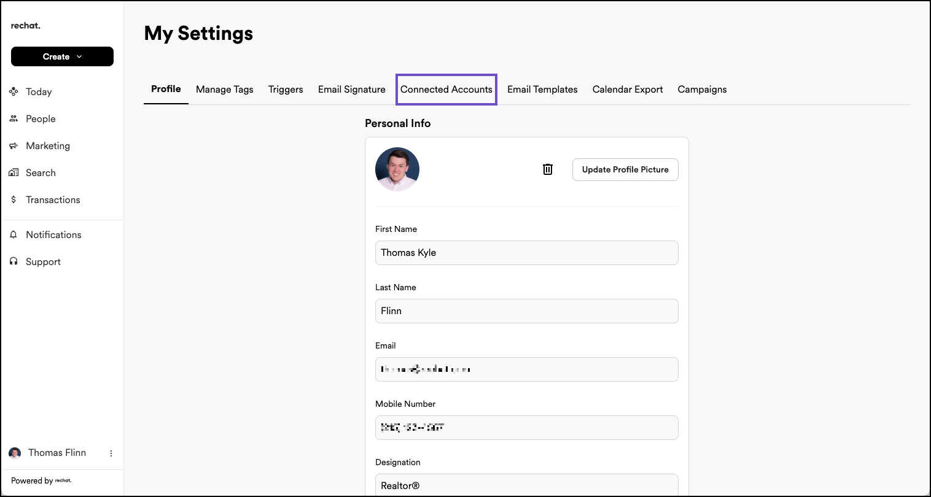Screen dimensions: 931x497
Task: Go to the Manage Tags tab
Action: pyautogui.click(x=224, y=90)
